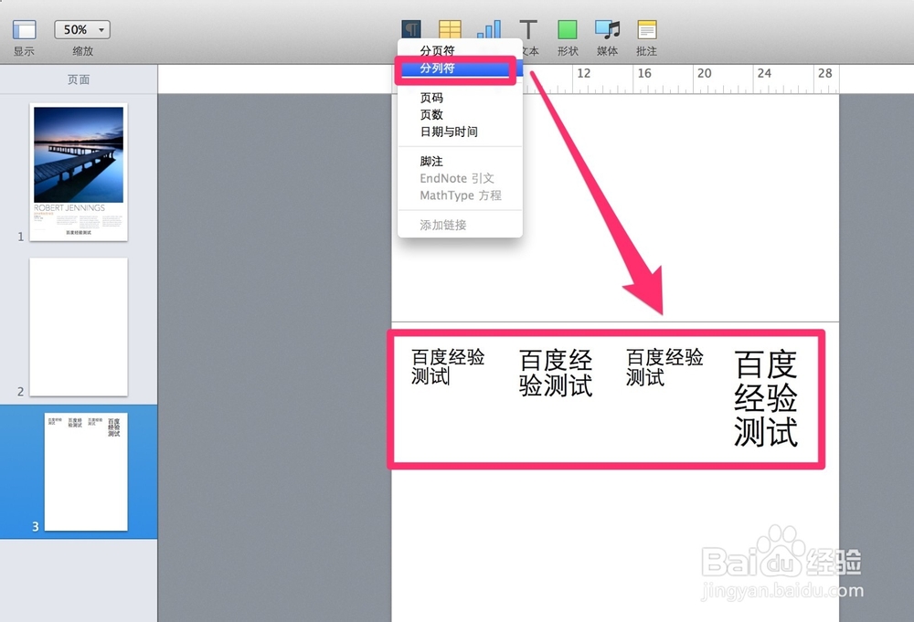Click the ruler mark labeled 12
The width and height of the screenshot is (914, 622).
pyautogui.click(x=583, y=73)
